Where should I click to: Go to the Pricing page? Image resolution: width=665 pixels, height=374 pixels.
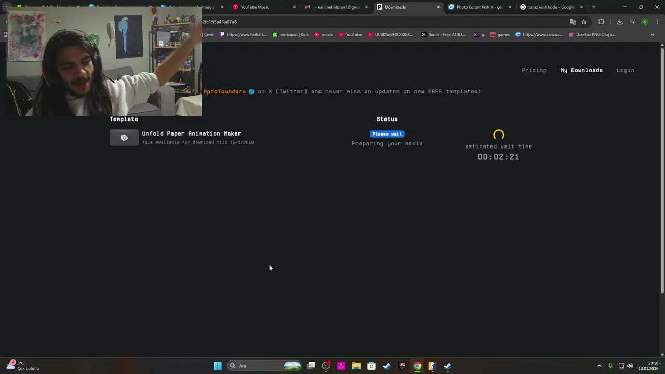point(534,70)
